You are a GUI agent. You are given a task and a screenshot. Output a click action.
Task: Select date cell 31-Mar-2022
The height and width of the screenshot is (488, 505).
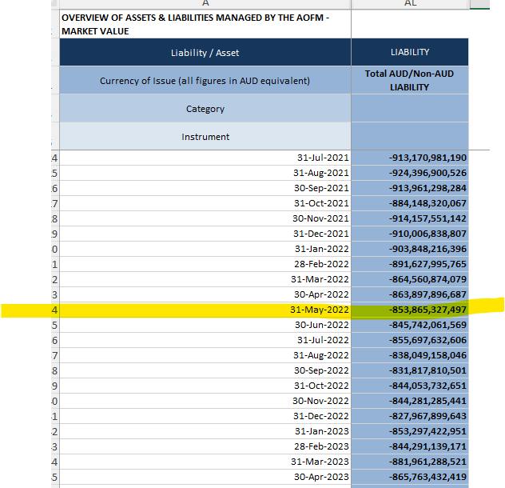tap(205, 279)
